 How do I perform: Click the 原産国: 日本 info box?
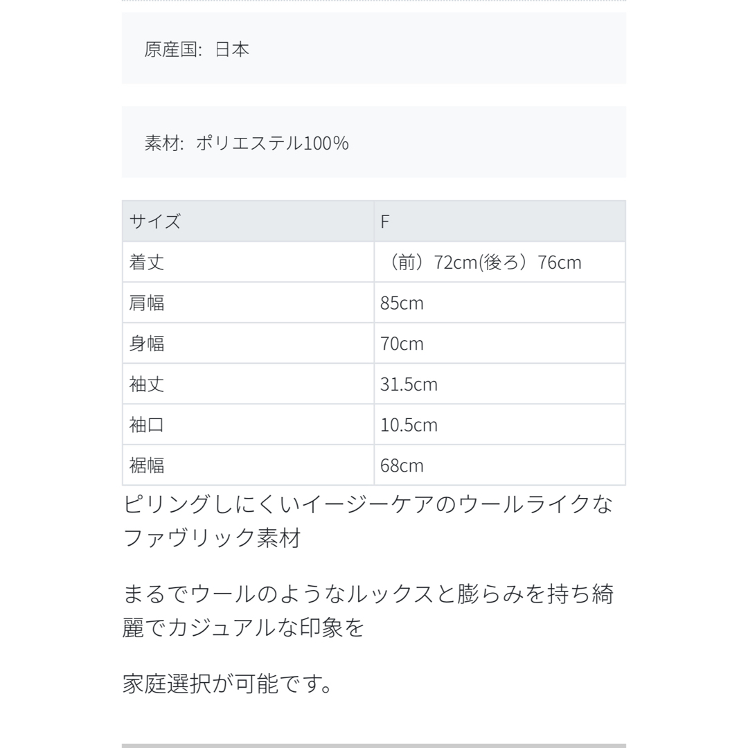coord(373,48)
